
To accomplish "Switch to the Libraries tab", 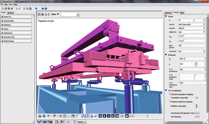I will coord(10,12).
